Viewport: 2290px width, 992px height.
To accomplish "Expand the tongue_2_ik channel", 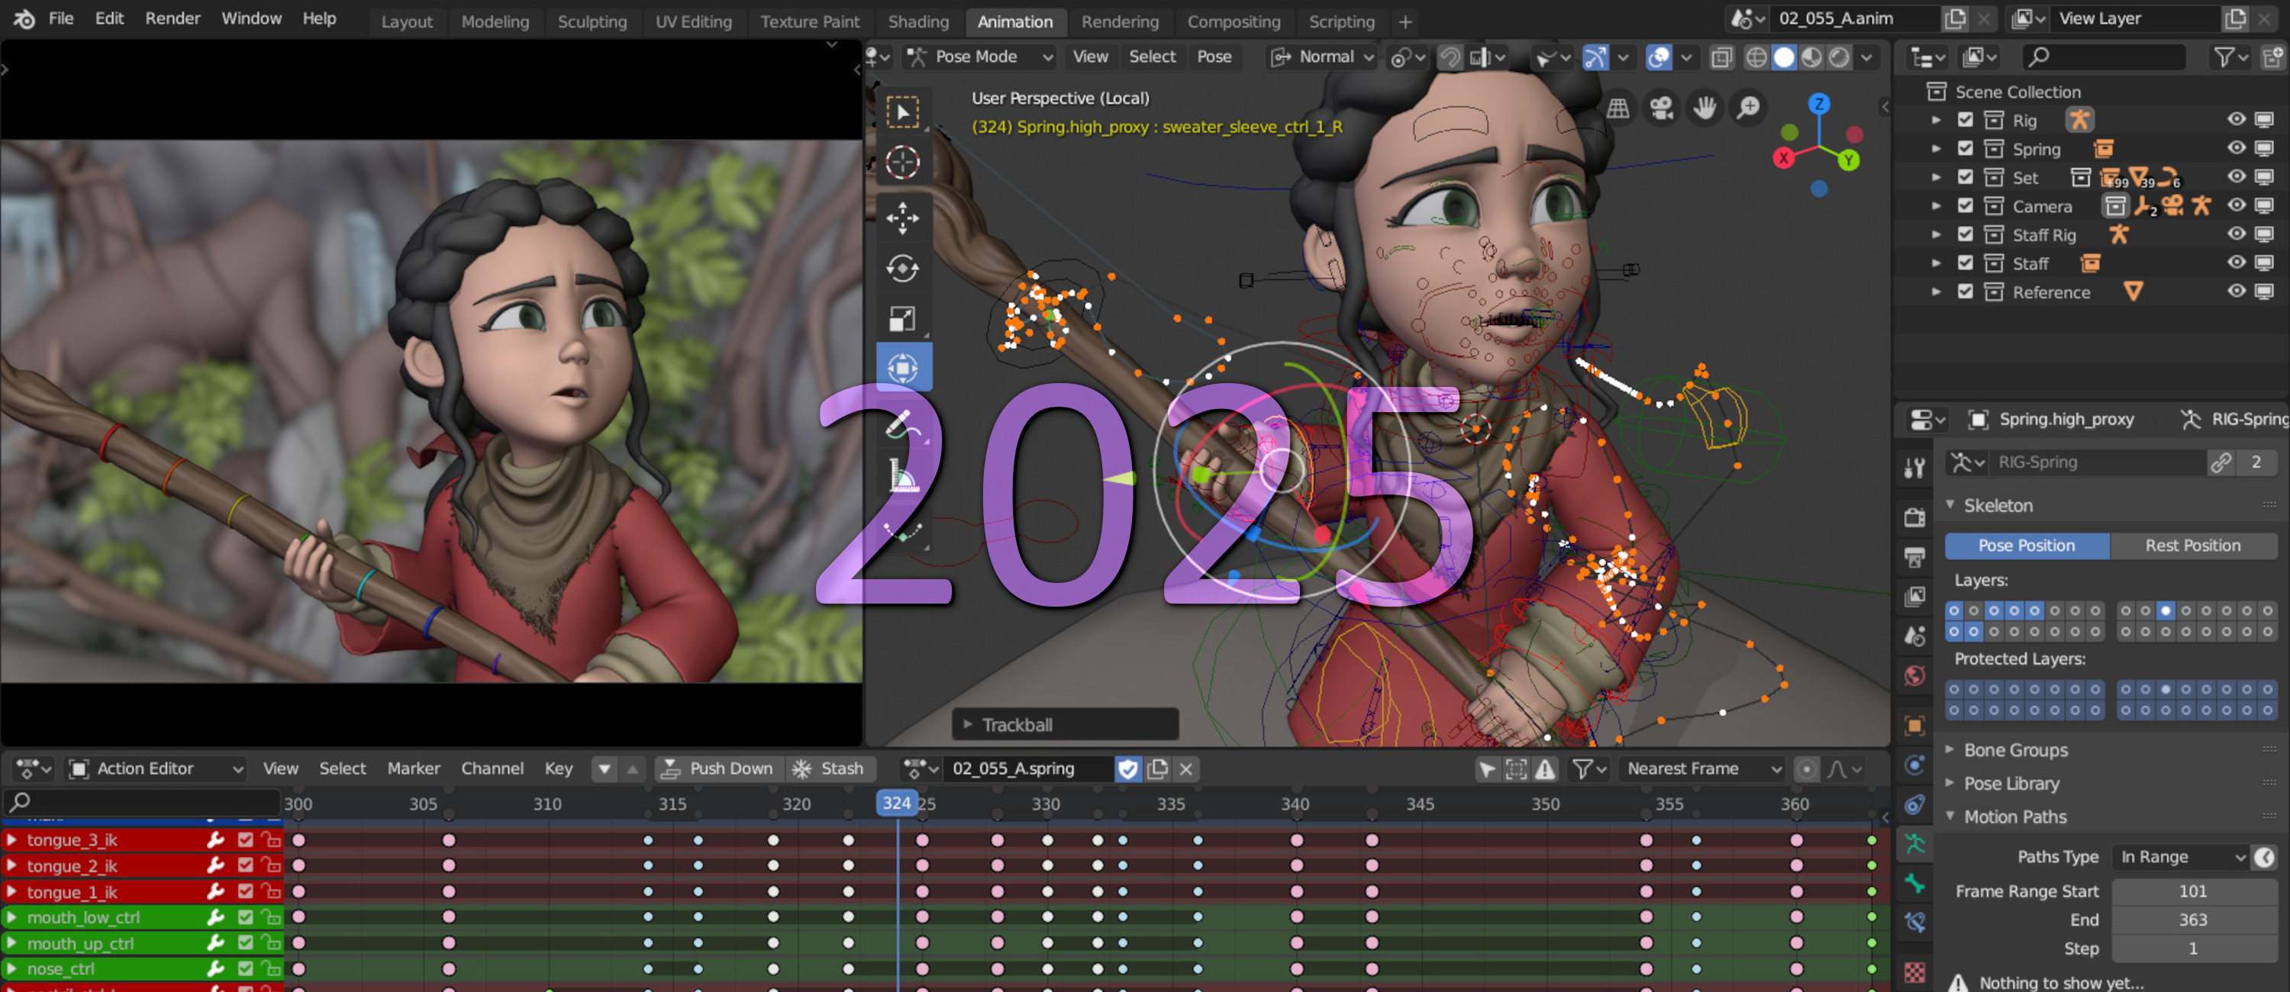I will (11, 865).
